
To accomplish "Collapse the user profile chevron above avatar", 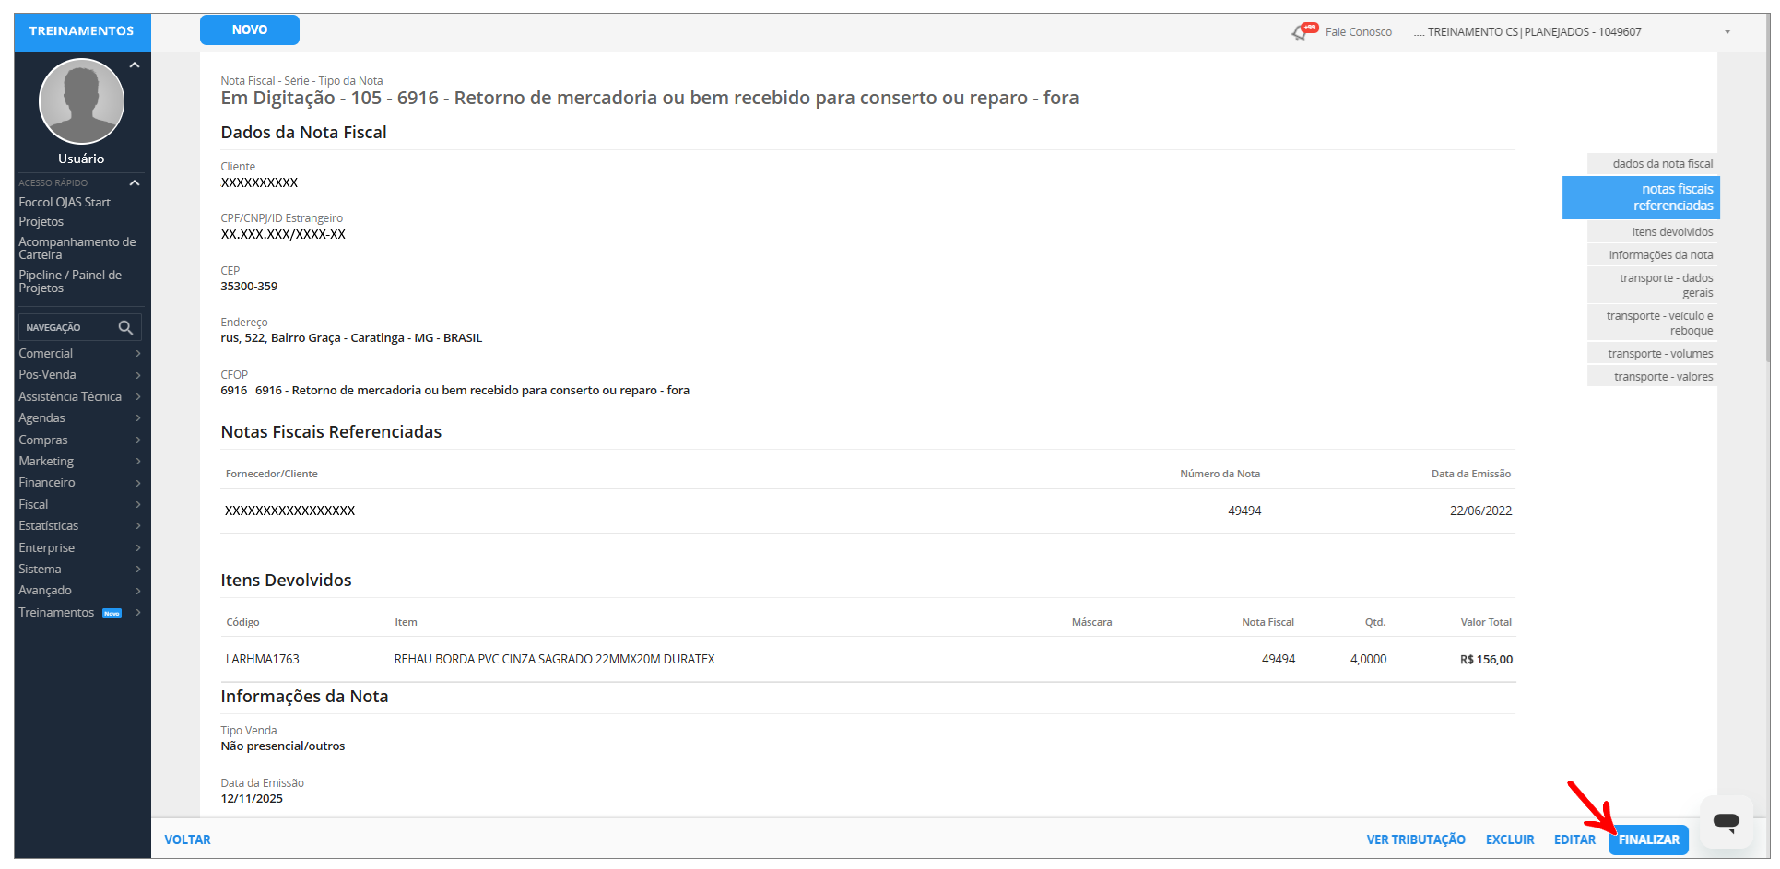I will 135,65.
